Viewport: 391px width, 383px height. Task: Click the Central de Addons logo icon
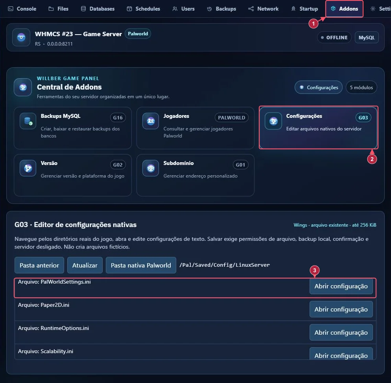coord(23,87)
